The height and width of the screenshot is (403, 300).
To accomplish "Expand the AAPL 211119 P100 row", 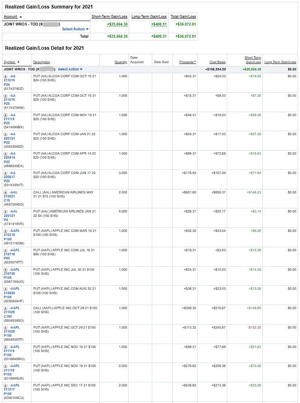I will point(5,347).
